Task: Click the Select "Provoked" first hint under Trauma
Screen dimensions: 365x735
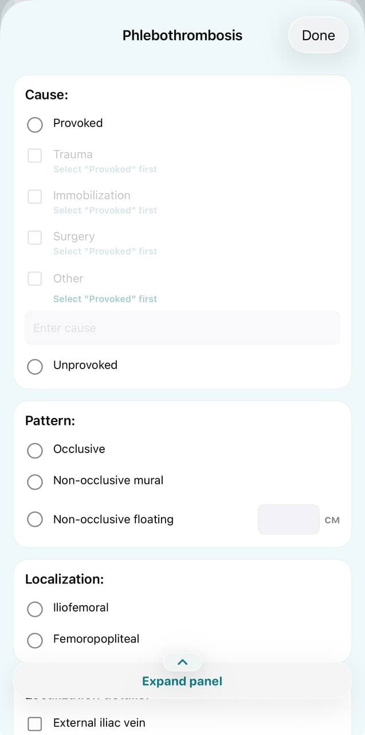Action: click(x=105, y=169)
